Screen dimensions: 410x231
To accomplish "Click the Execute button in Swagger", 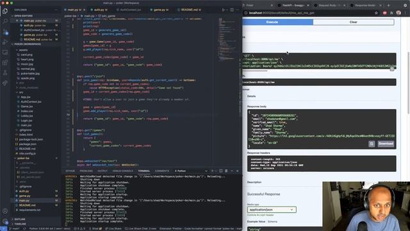I will coord(277,22).
